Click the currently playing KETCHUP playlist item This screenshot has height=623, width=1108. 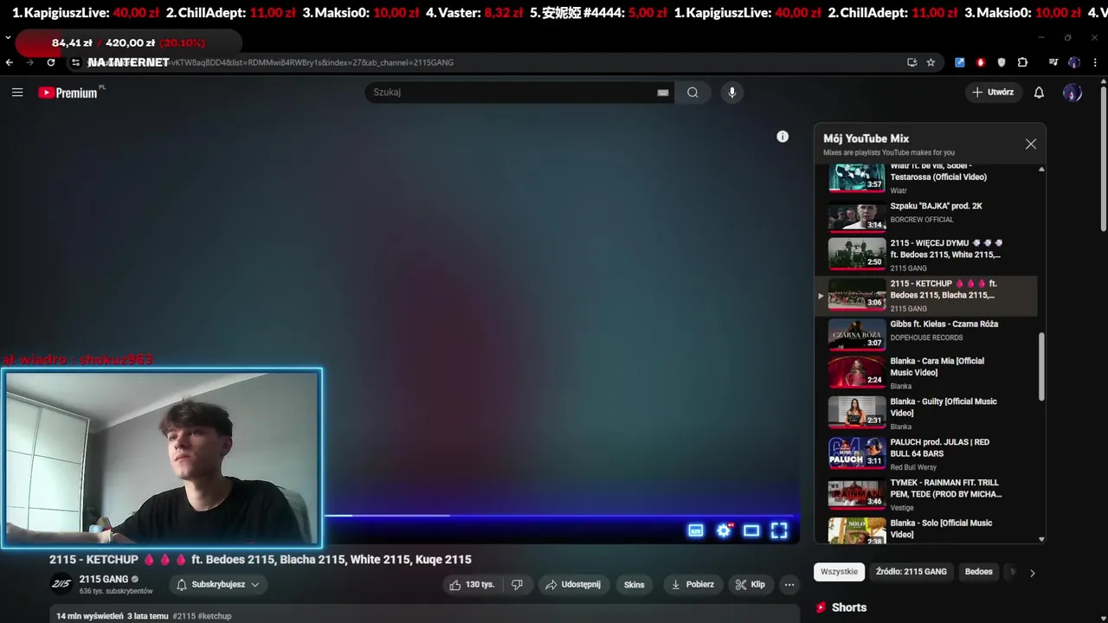926,296
